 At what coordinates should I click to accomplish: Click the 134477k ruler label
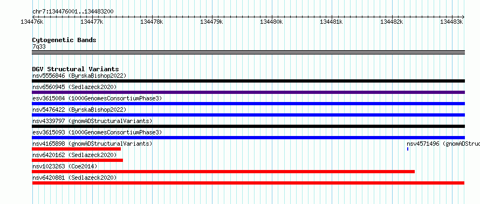click(x=92, y=22)
